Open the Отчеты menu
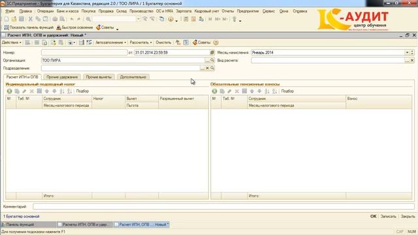The image size is (418, 235). [228, 11]
